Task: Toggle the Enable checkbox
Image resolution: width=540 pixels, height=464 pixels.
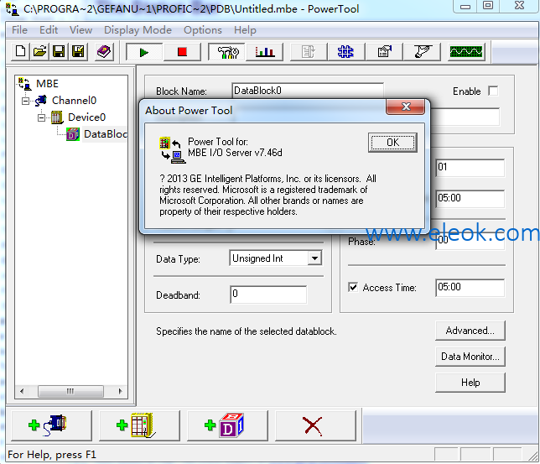Action: [493, 91]
